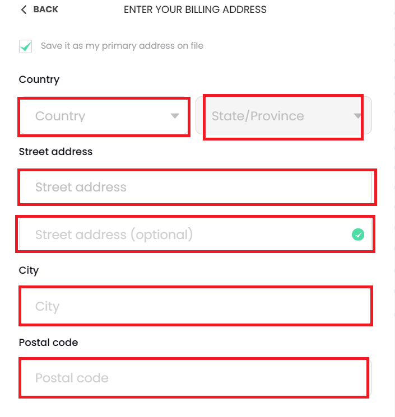Click the 'Save it as my primary address' label

point(122,46)
